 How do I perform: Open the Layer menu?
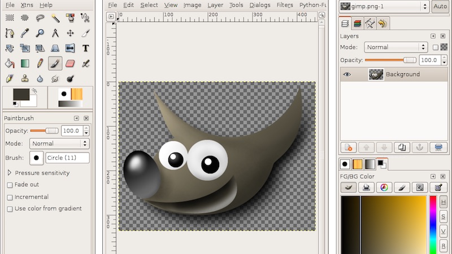(215, 5)
